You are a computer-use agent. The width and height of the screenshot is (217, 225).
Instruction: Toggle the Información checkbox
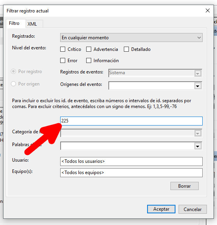pyautogui.click(x=89, y=61)
